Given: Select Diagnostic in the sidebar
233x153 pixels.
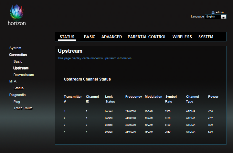Looking at the screenshot, I should pos(17,95).
